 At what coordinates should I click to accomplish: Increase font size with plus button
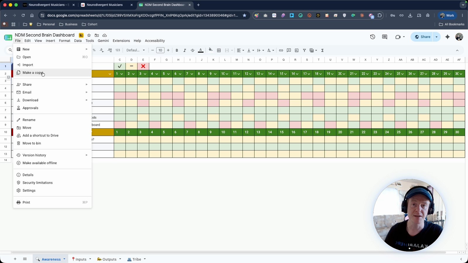(x=168, y=50)
